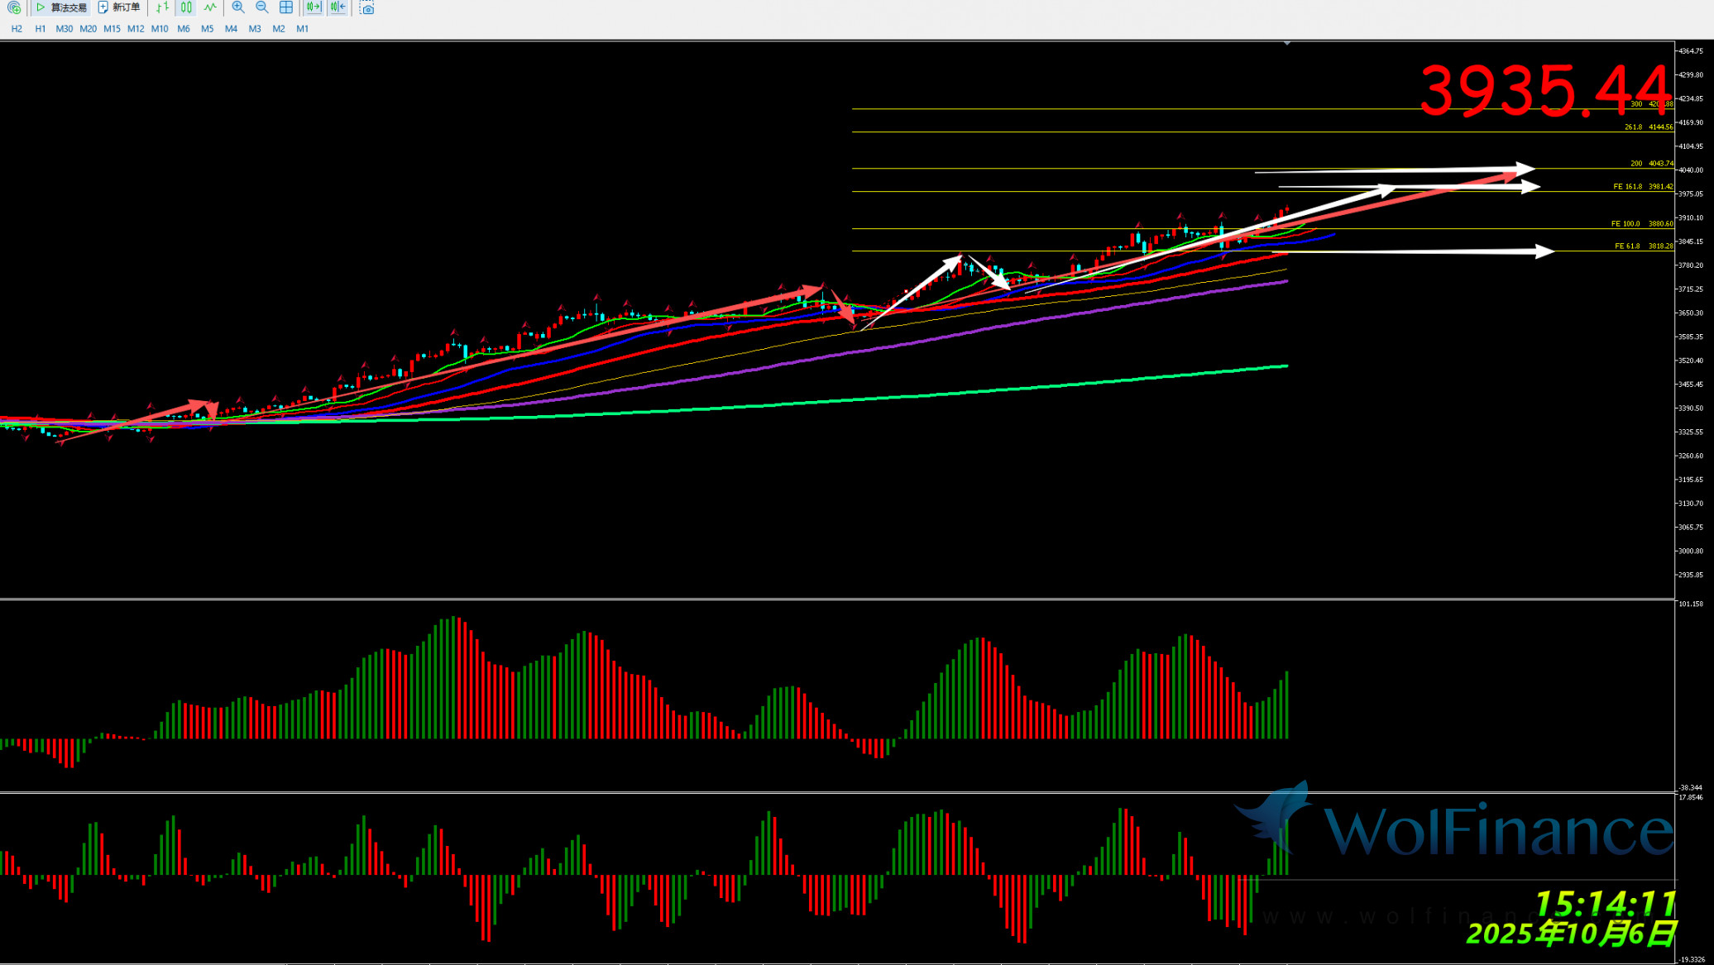Image resolution: width=1714 pixels, height=965 pixels.
Task: Toggle chart shift from right edge
Action: click(338, 7)
